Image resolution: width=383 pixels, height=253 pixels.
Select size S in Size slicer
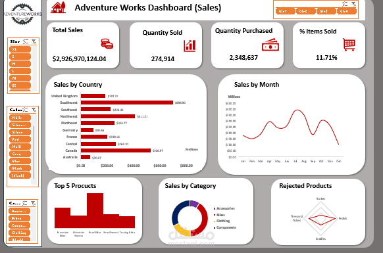click(x=20, y=57)
